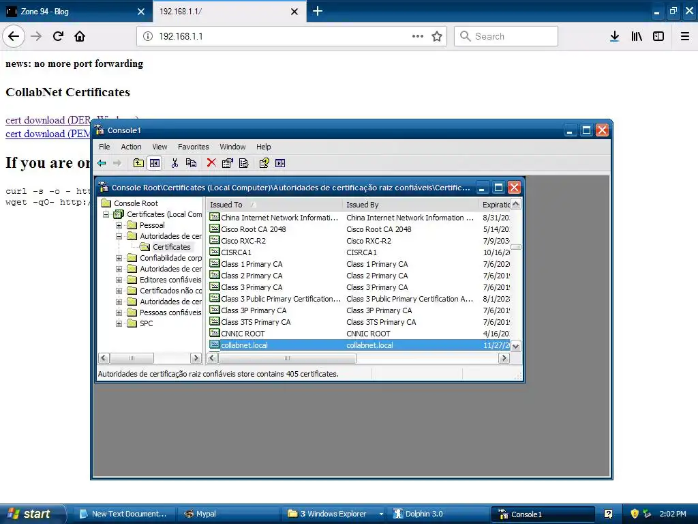Click the China Internet Network certificate icon
Viewport: 698px width, 524px height.
tap(215, 217)
